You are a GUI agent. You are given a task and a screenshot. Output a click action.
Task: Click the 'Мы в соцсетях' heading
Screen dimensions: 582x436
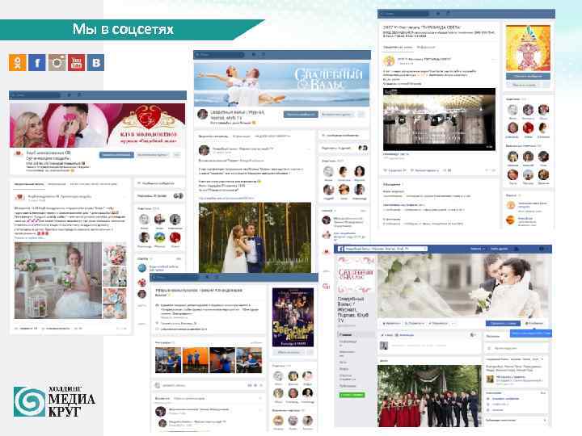pyautogui.click(x=123, y=29)
